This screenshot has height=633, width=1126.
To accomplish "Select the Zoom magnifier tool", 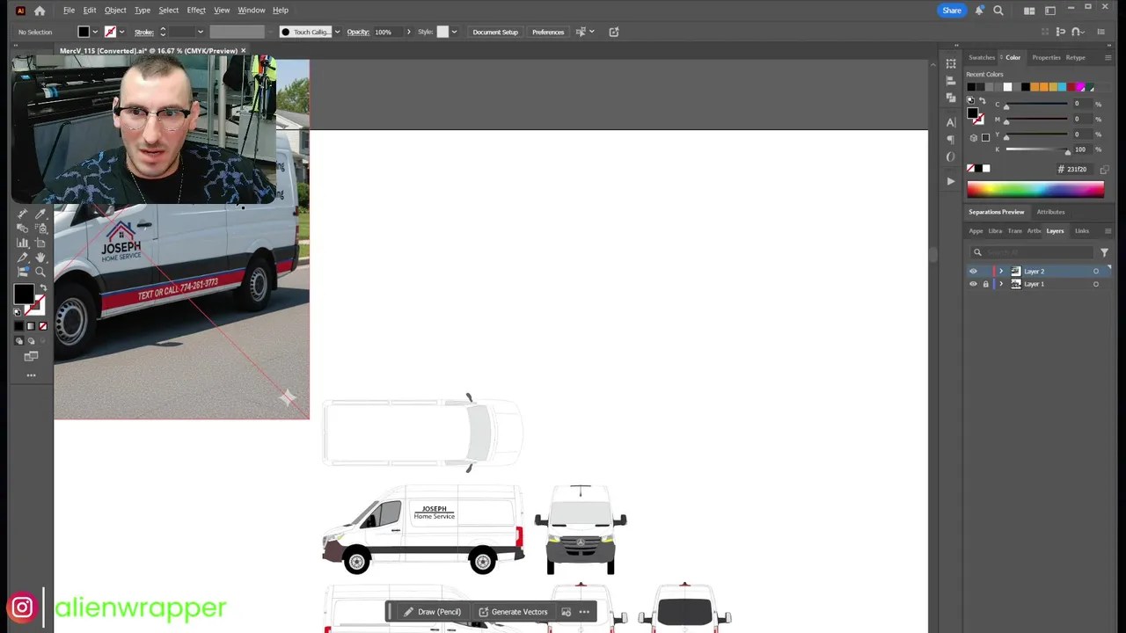I will pos(40,272).
